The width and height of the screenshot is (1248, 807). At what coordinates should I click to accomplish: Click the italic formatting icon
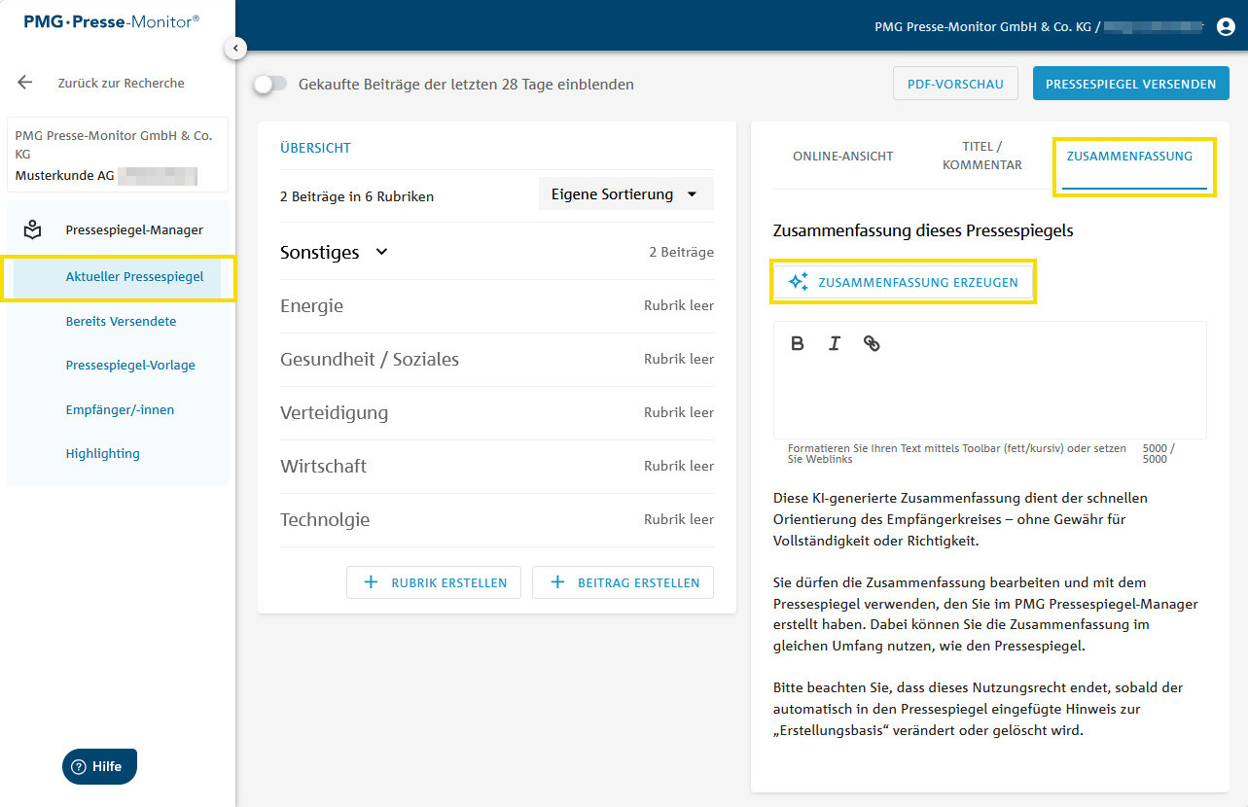[834, 343]
